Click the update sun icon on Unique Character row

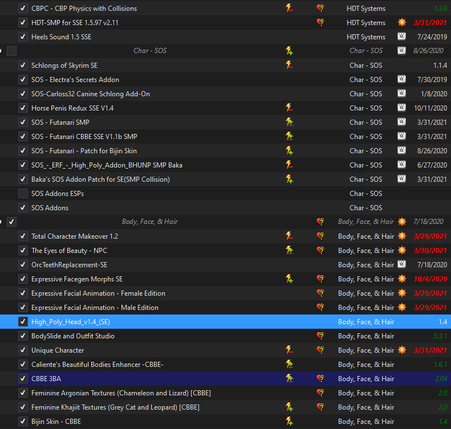pyautogui.click(x=402, y=350)
